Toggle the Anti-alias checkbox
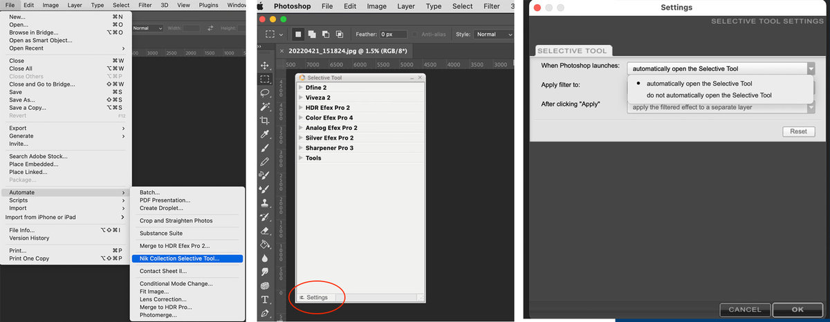The width and height of the screenshot is (830, 322). tap(415, 34)
